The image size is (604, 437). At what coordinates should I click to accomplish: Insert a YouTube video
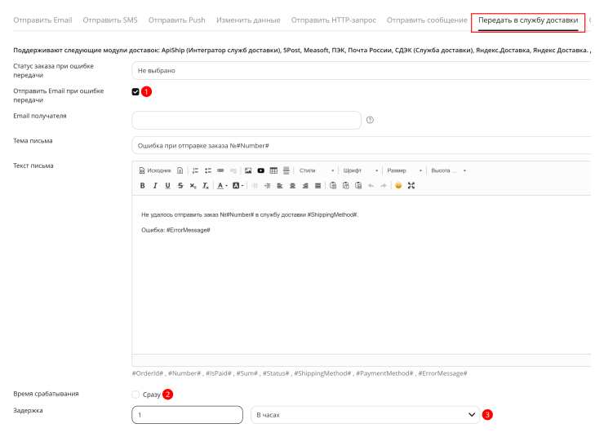click(261, 170)
